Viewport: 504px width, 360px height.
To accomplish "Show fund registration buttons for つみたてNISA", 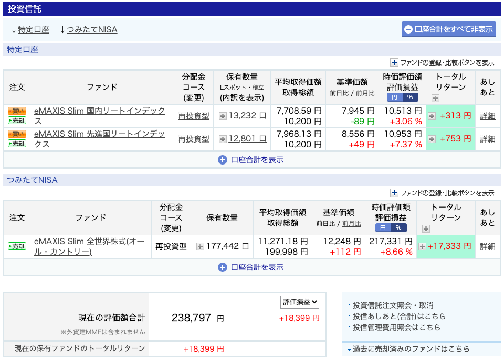I will [x=442, y=193].
